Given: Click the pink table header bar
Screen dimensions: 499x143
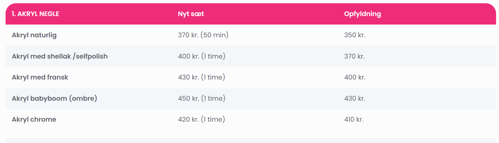Looking at the screenshot, I should pos(251,14).
